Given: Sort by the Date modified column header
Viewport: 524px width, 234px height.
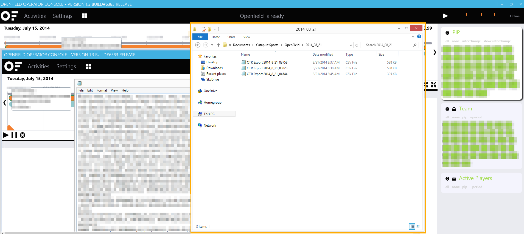Looking at the screenshot, I should (x=323, y=55).
